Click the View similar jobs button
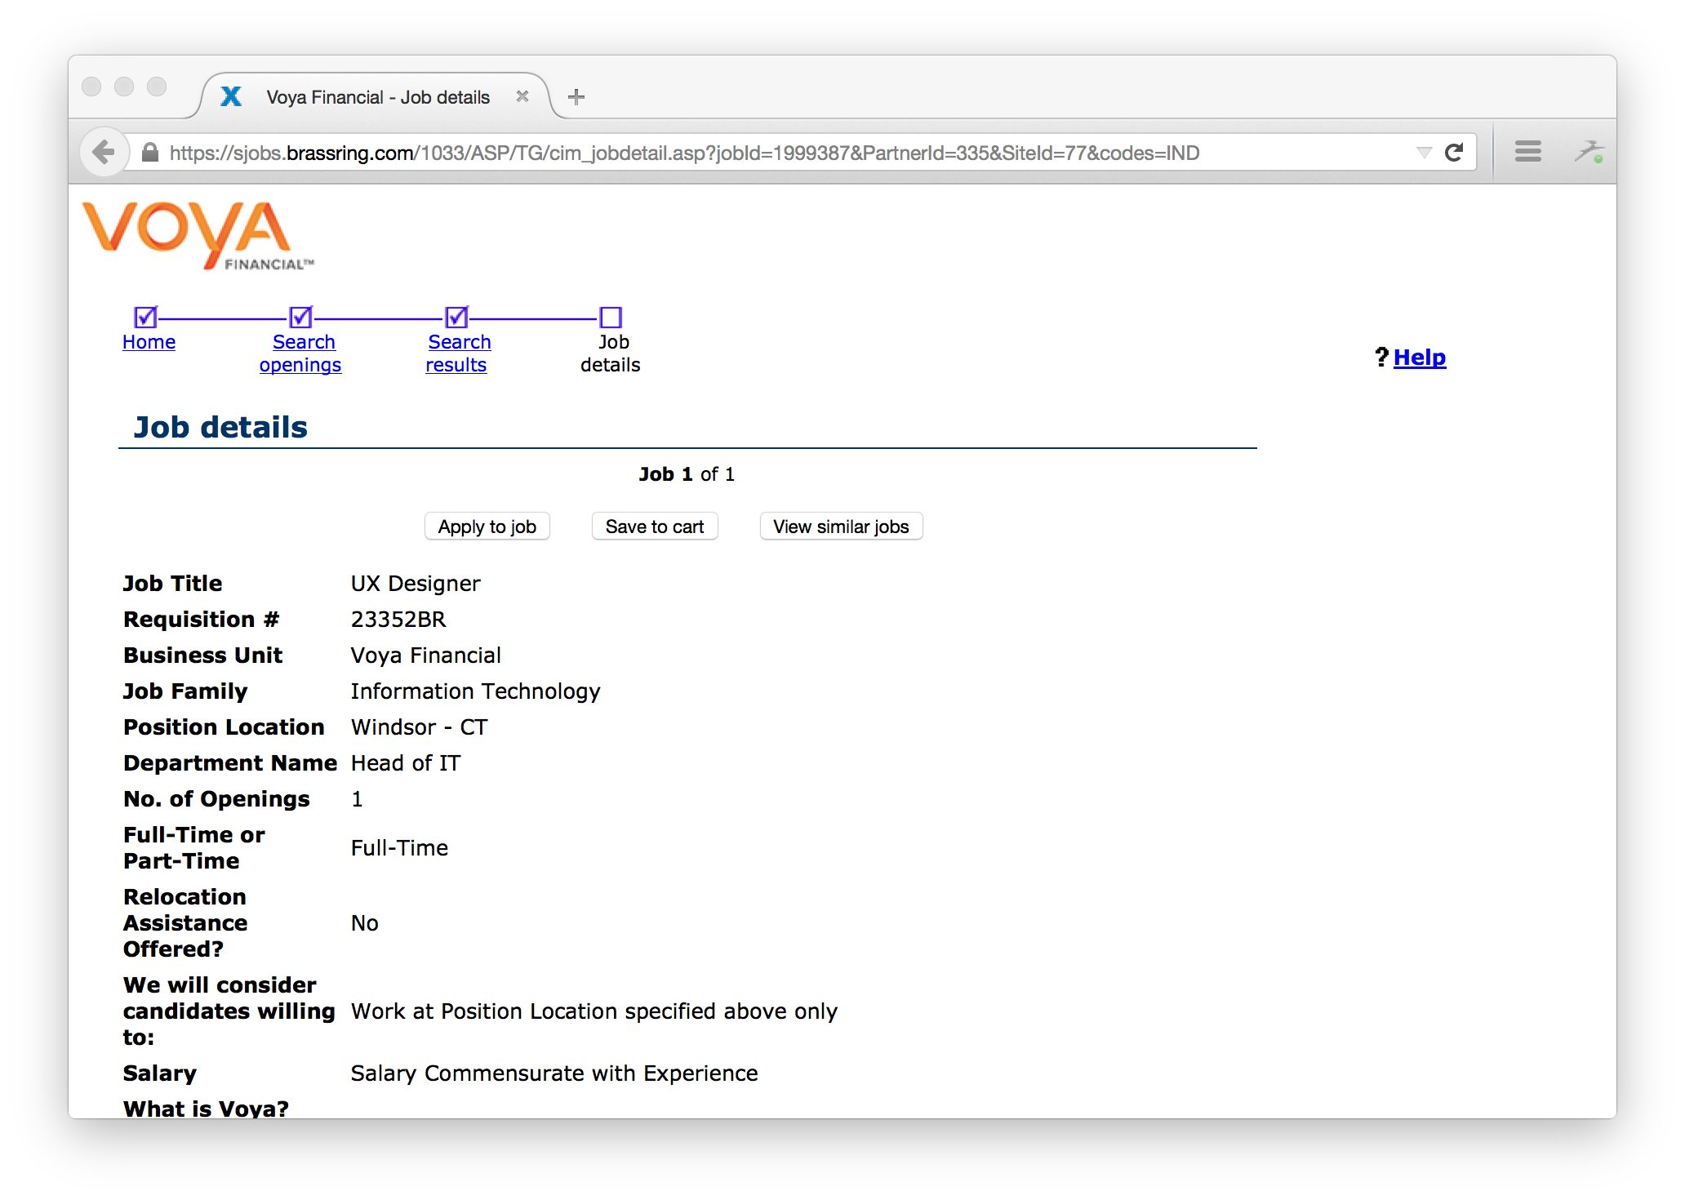This screenshot has width=1685, height=1200. tap(841, 527)
